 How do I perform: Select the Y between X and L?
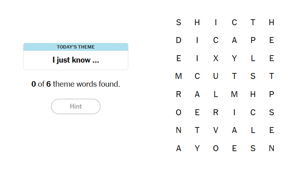click(x=234, y=59)
